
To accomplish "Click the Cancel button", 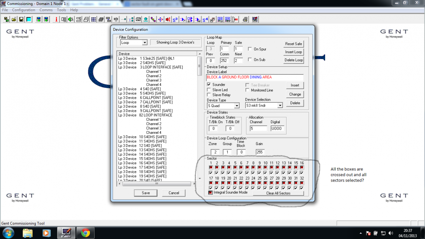I will click(x=174, y=193).
